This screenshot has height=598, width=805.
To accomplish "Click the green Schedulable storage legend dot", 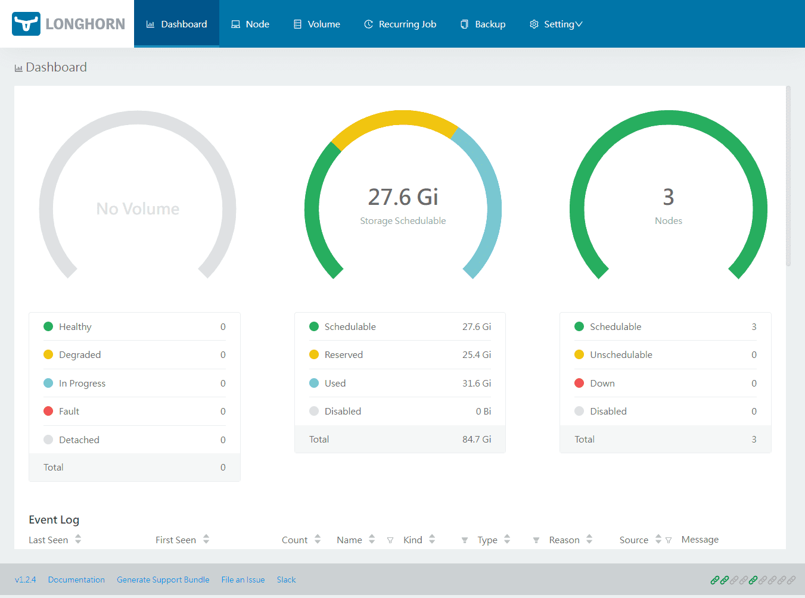I will pos(314,326).
